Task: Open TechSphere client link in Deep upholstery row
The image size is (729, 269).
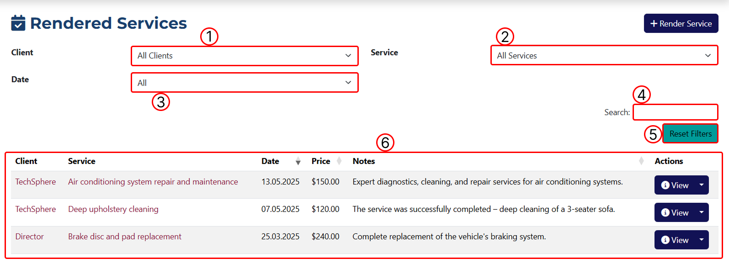Action: click(36, 209)
